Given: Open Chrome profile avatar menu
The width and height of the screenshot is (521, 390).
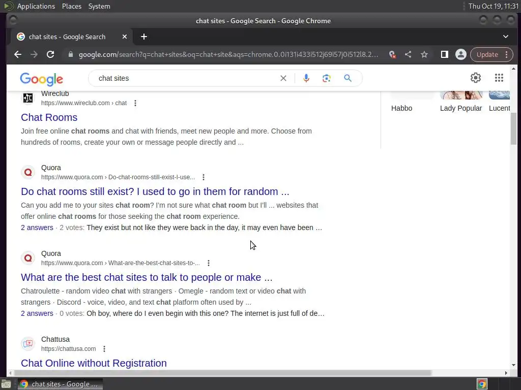Looking at the screenshot, I should 461,54.
